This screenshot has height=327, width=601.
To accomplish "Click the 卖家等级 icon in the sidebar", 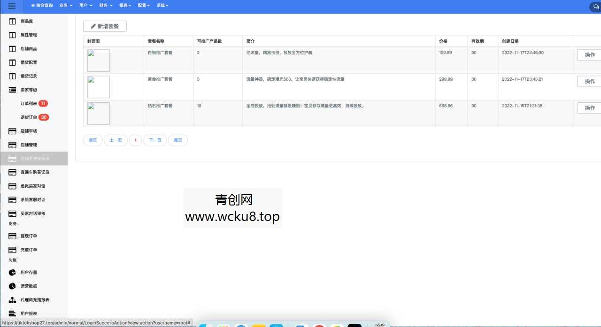I will (x=12, y=90).
